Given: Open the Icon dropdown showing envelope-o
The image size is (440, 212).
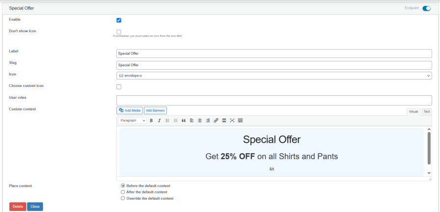Looking at the screenshot, I should (x=274, y=76).
